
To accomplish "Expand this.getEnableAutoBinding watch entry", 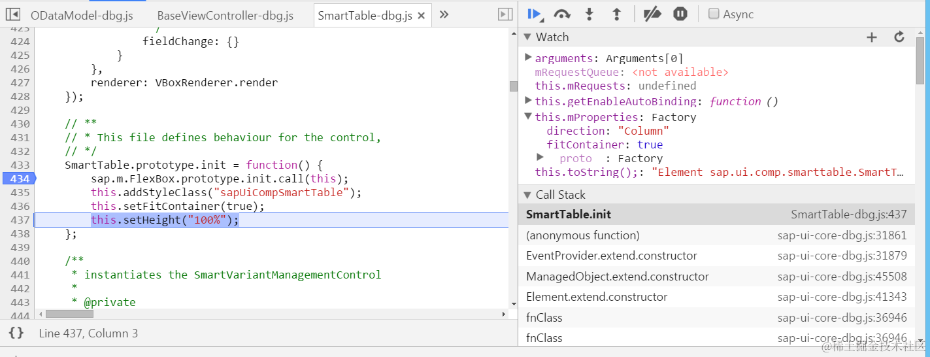I will click(x=528, y=101).
